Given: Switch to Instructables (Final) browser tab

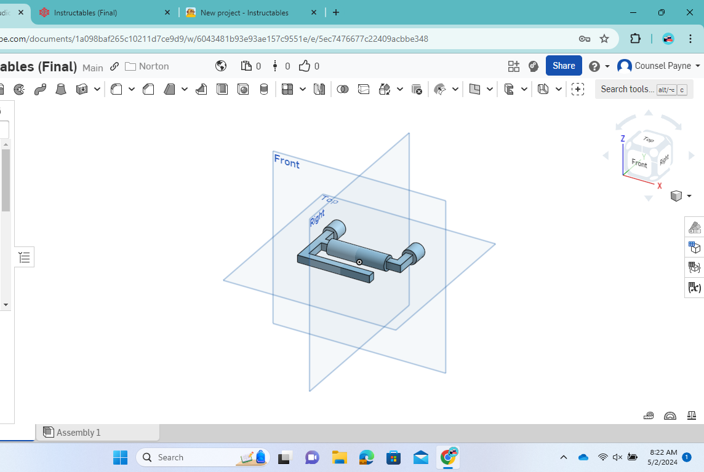Looking at the screenshot, I should (104, 12).
